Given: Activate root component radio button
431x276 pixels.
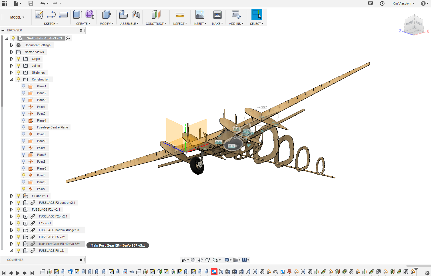Looking at the screenshot, I should (68, 38).
